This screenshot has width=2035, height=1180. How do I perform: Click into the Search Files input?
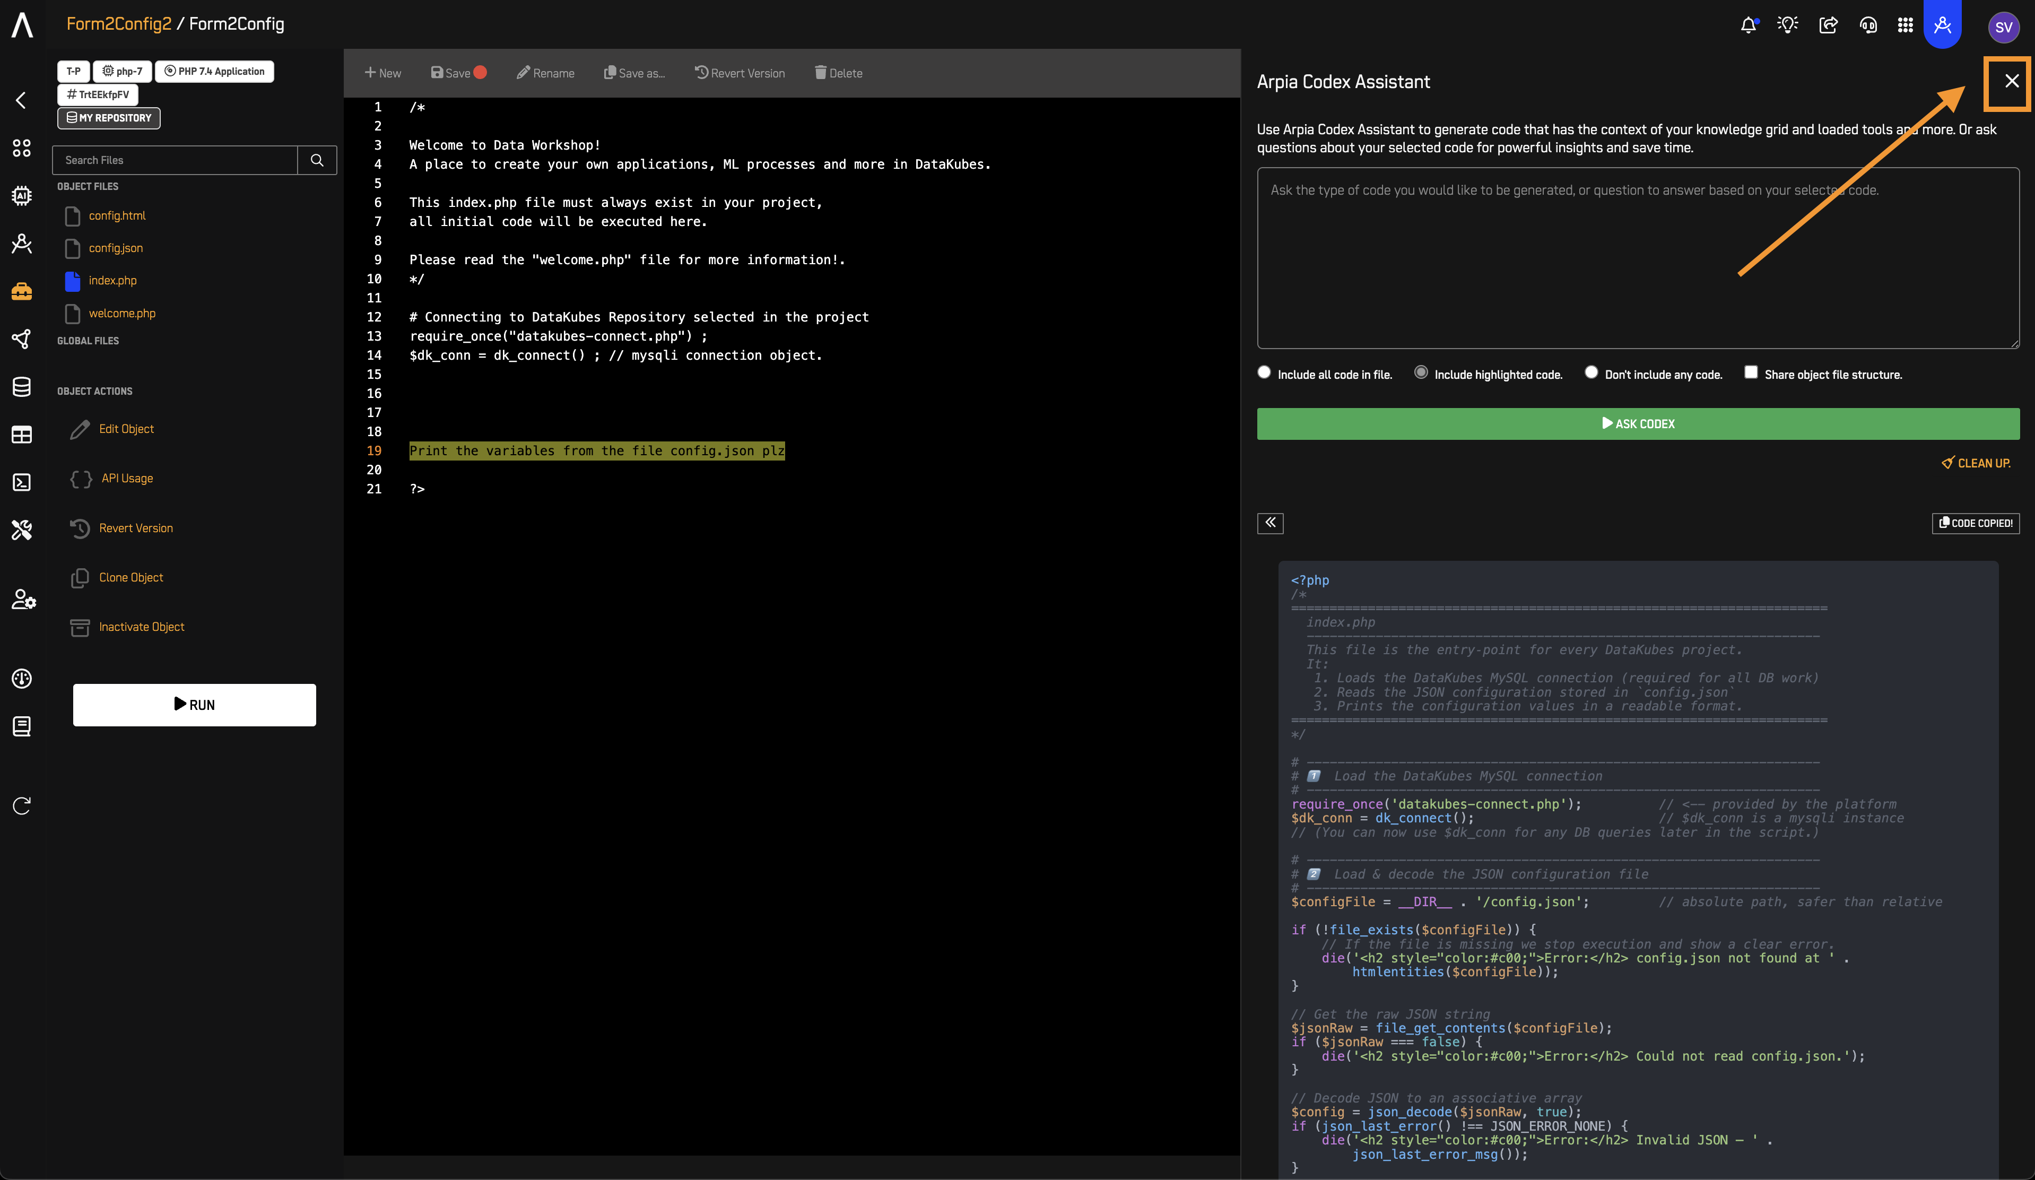click(x=175, y=160)
